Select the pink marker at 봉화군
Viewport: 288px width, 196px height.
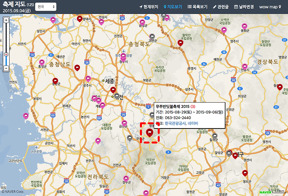[244, 26]
